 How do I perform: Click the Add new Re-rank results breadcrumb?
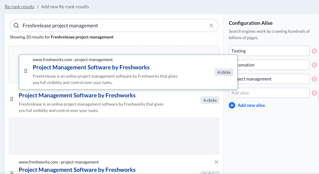pos(65,7)
